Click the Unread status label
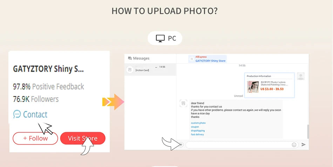 tap(238, 96)
